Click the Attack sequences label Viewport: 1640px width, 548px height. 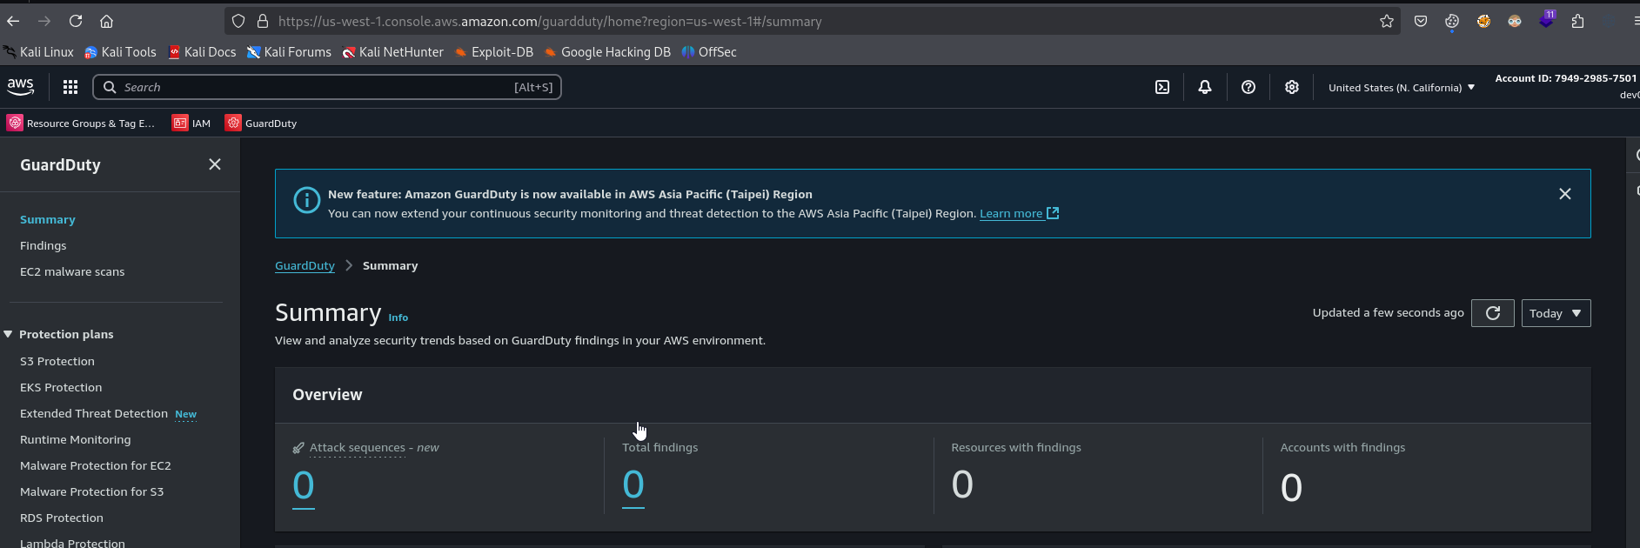[x=358, y=448]
